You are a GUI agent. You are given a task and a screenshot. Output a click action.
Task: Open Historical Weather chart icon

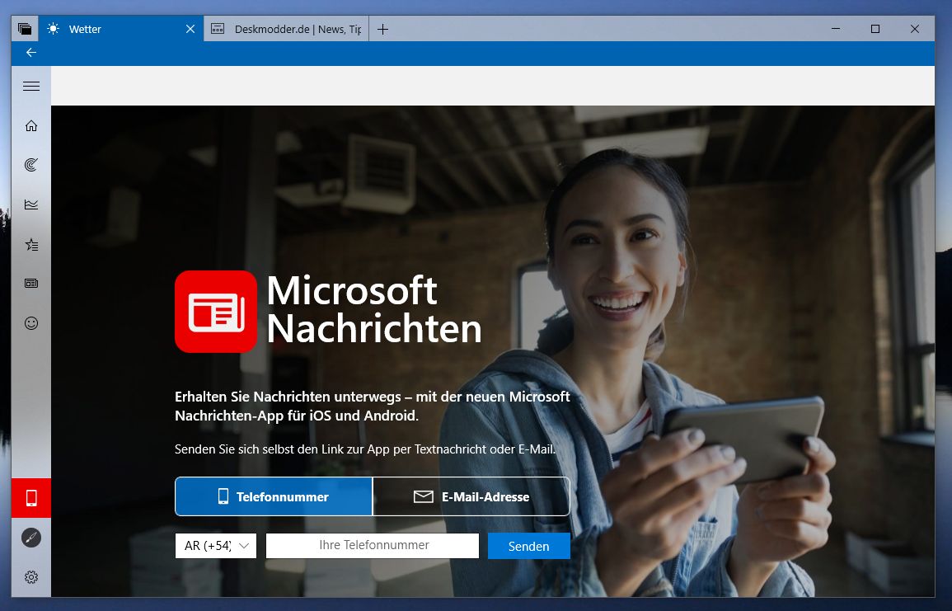(x=31, y=204)
